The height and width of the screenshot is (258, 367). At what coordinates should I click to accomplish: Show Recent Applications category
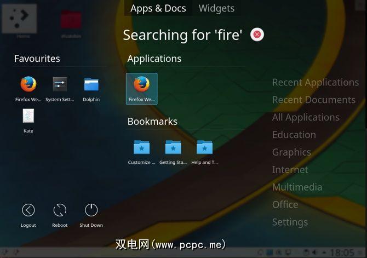[x=316, y=82]
